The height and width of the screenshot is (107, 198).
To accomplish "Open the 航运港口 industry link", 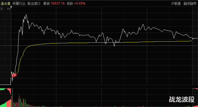I will point(34,4).
